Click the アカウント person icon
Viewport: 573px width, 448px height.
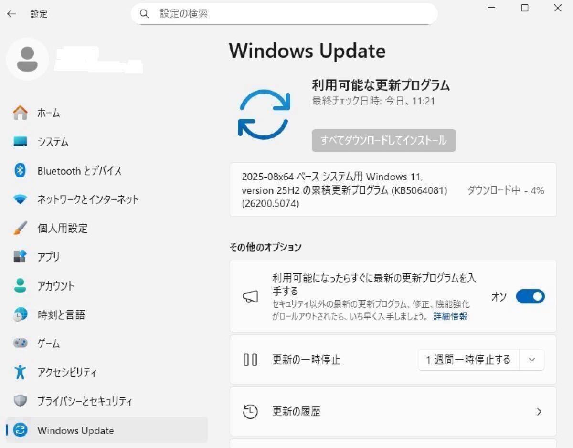20,286
